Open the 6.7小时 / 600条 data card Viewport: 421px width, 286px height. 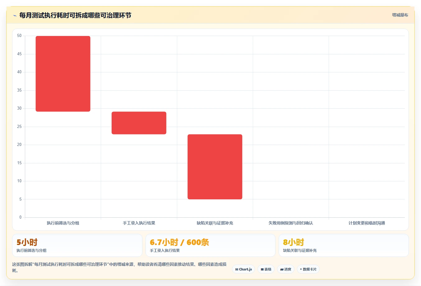(x=210, y=245)
